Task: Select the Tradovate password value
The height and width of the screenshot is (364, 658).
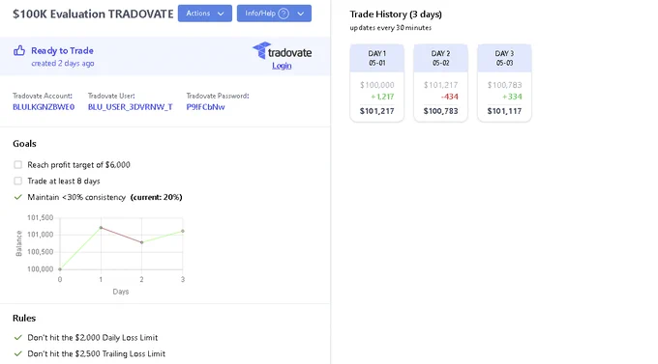Action: point(205,107)
